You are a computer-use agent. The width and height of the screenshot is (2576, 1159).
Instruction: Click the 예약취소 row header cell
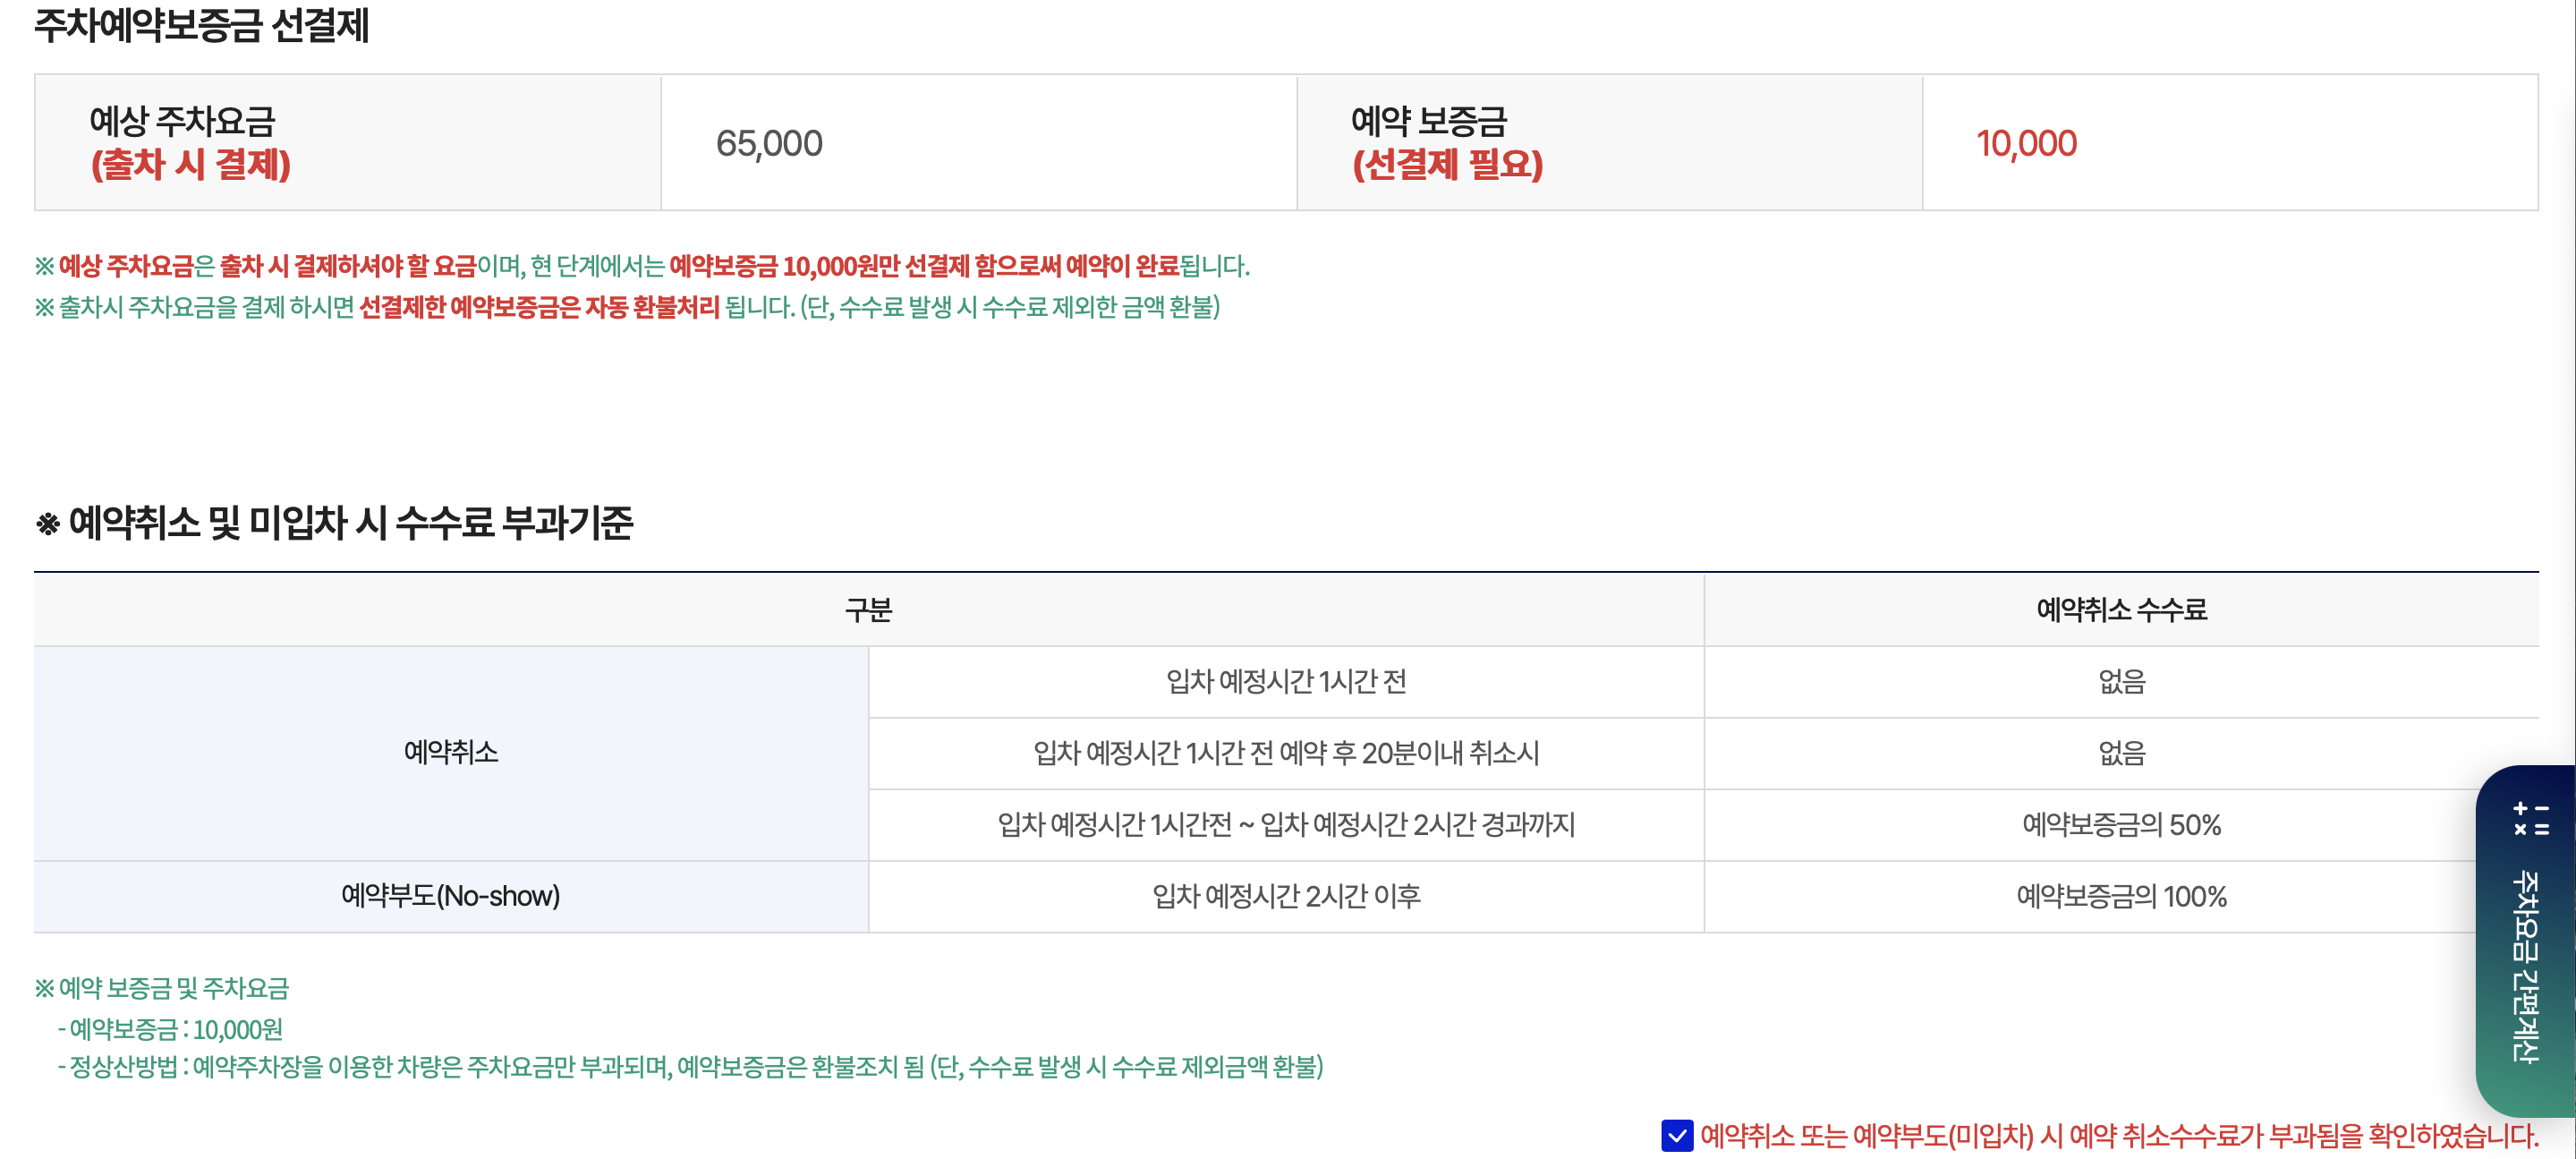[x=450, y=753]
